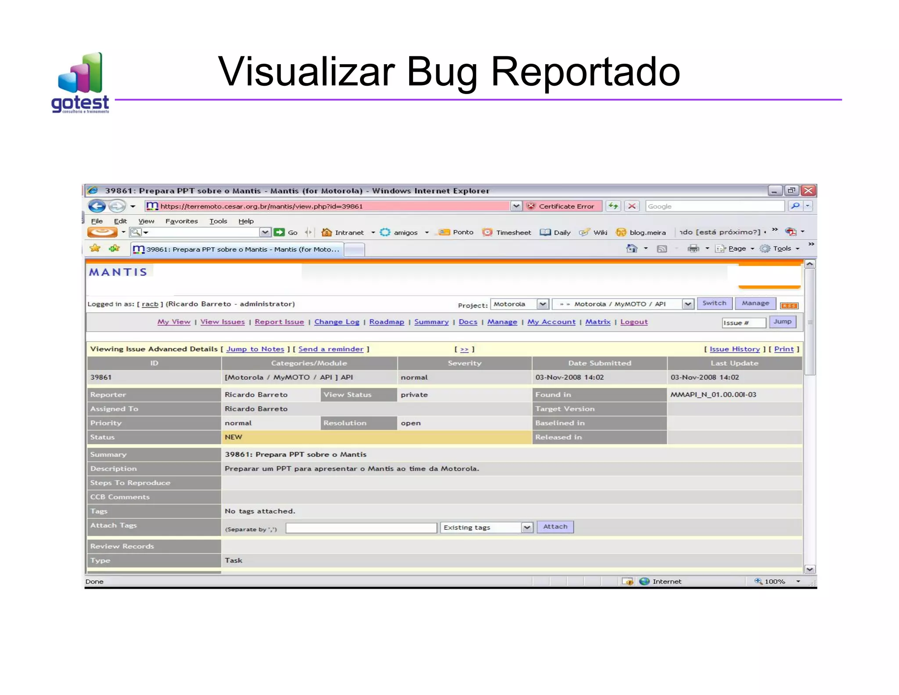This screenshot has height=695, width=899.
Task: Expand the toolbar search box dropdown arrow
Action: click(265, 232)
